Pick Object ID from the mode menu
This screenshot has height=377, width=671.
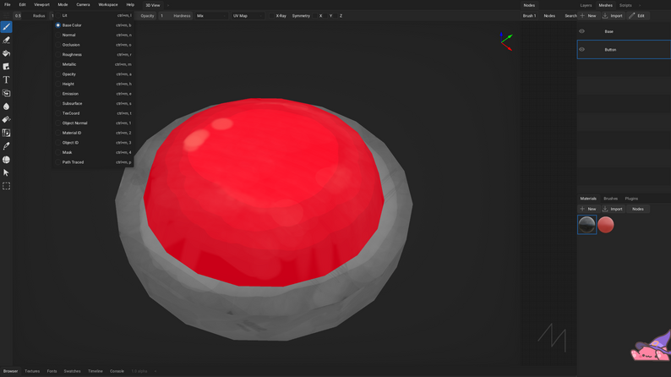pyautogui.click(x=93, y=143)
